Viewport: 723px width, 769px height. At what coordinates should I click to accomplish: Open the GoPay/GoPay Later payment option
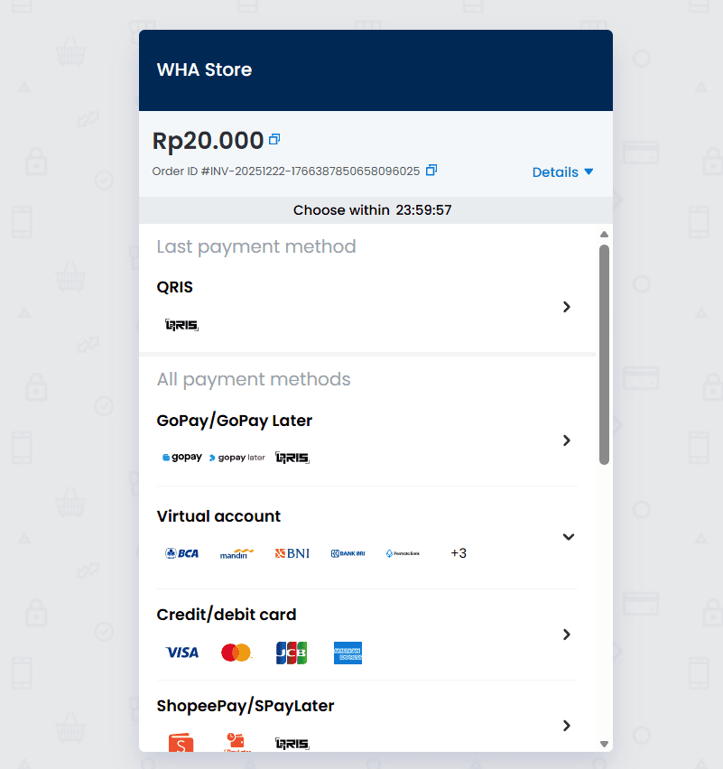(x=567, y=440)
